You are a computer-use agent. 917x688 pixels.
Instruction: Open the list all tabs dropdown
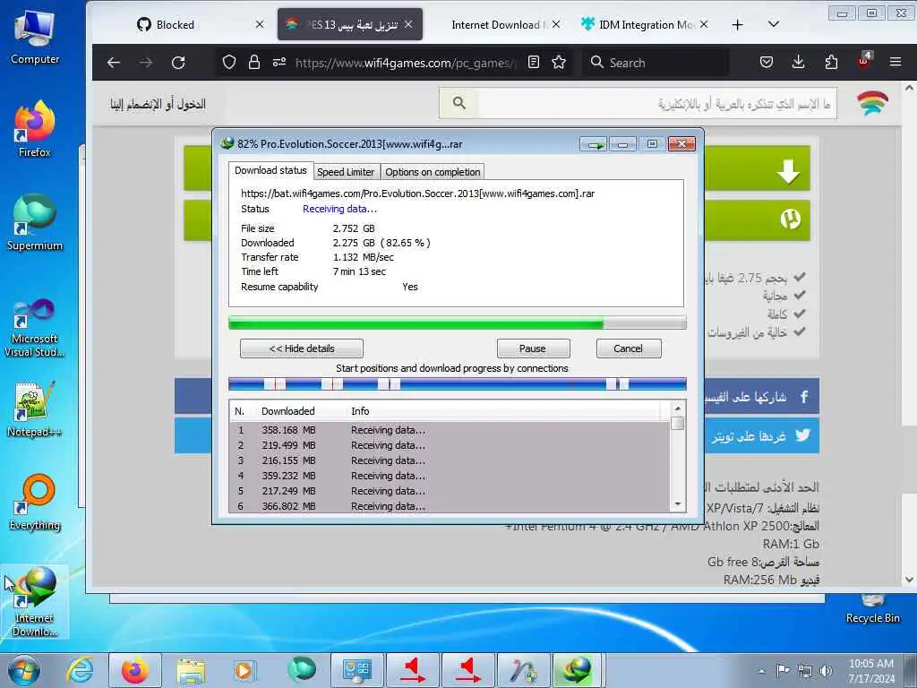(x=773, y=24)
